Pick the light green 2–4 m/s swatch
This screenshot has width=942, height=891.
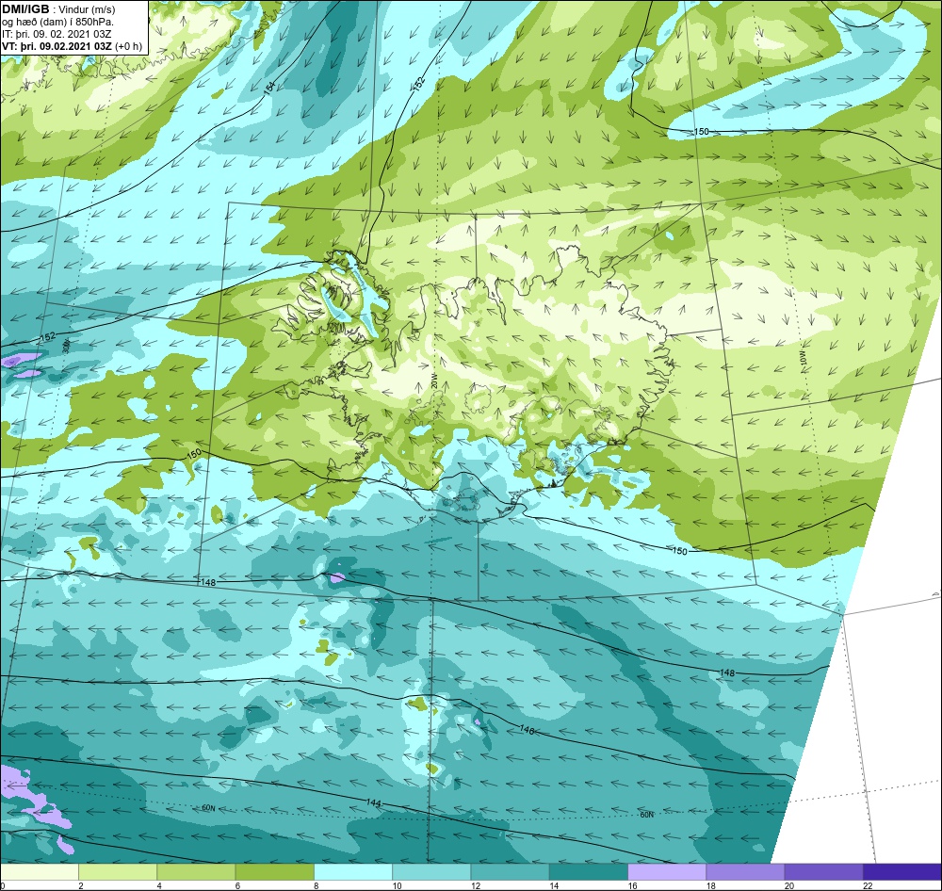click(x=118, y=871)
